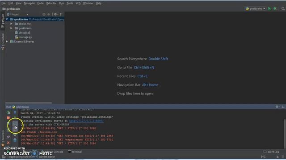286x160 pixels.
Task: Open Search Everywhere magnifier icon
Action: 283,9
